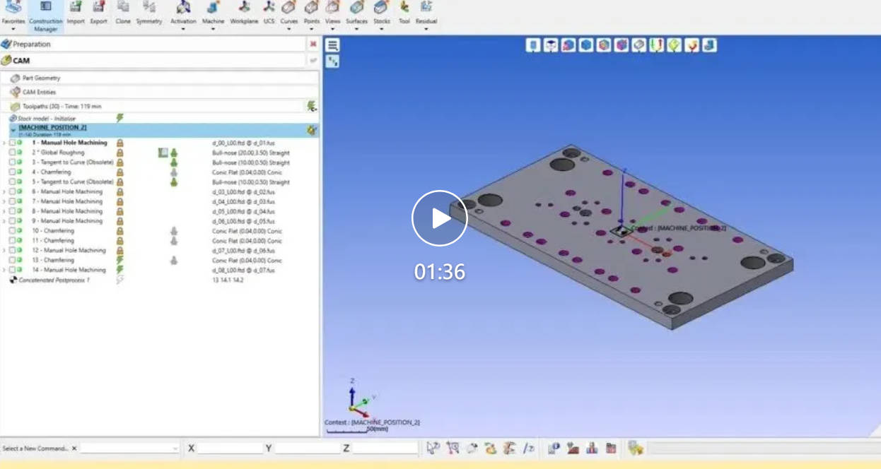This screenshot has width=881, height=469.
Task: Select the Concatenated Postprocess 1 entry
Action: click(54, 280)
